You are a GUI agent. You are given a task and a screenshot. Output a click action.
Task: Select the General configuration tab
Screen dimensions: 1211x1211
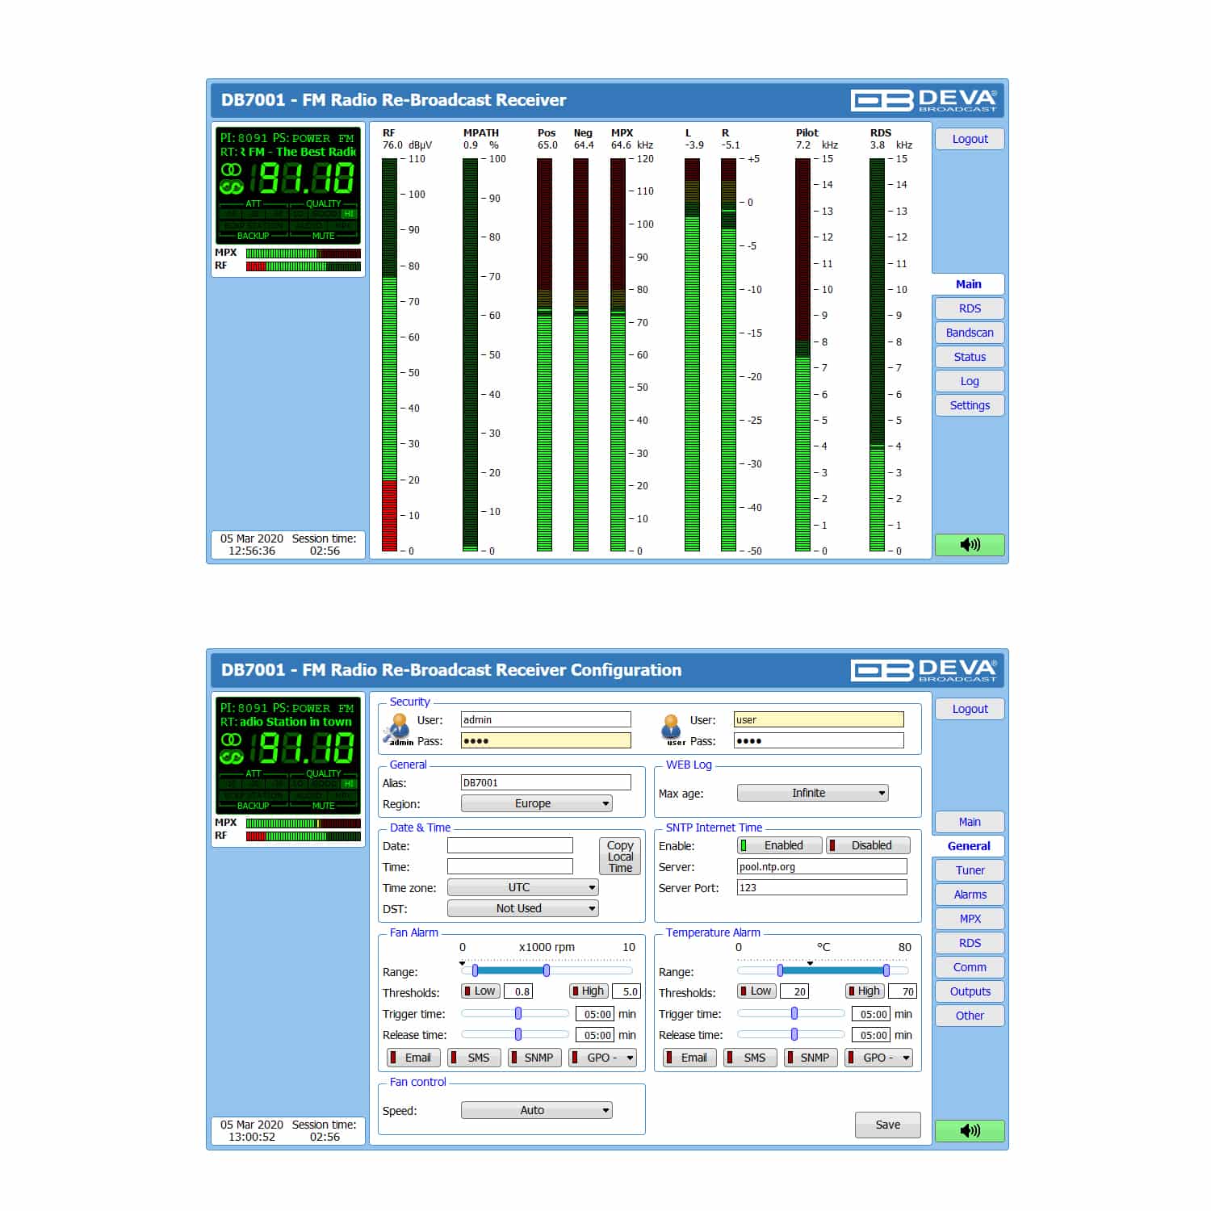[969, 846]
